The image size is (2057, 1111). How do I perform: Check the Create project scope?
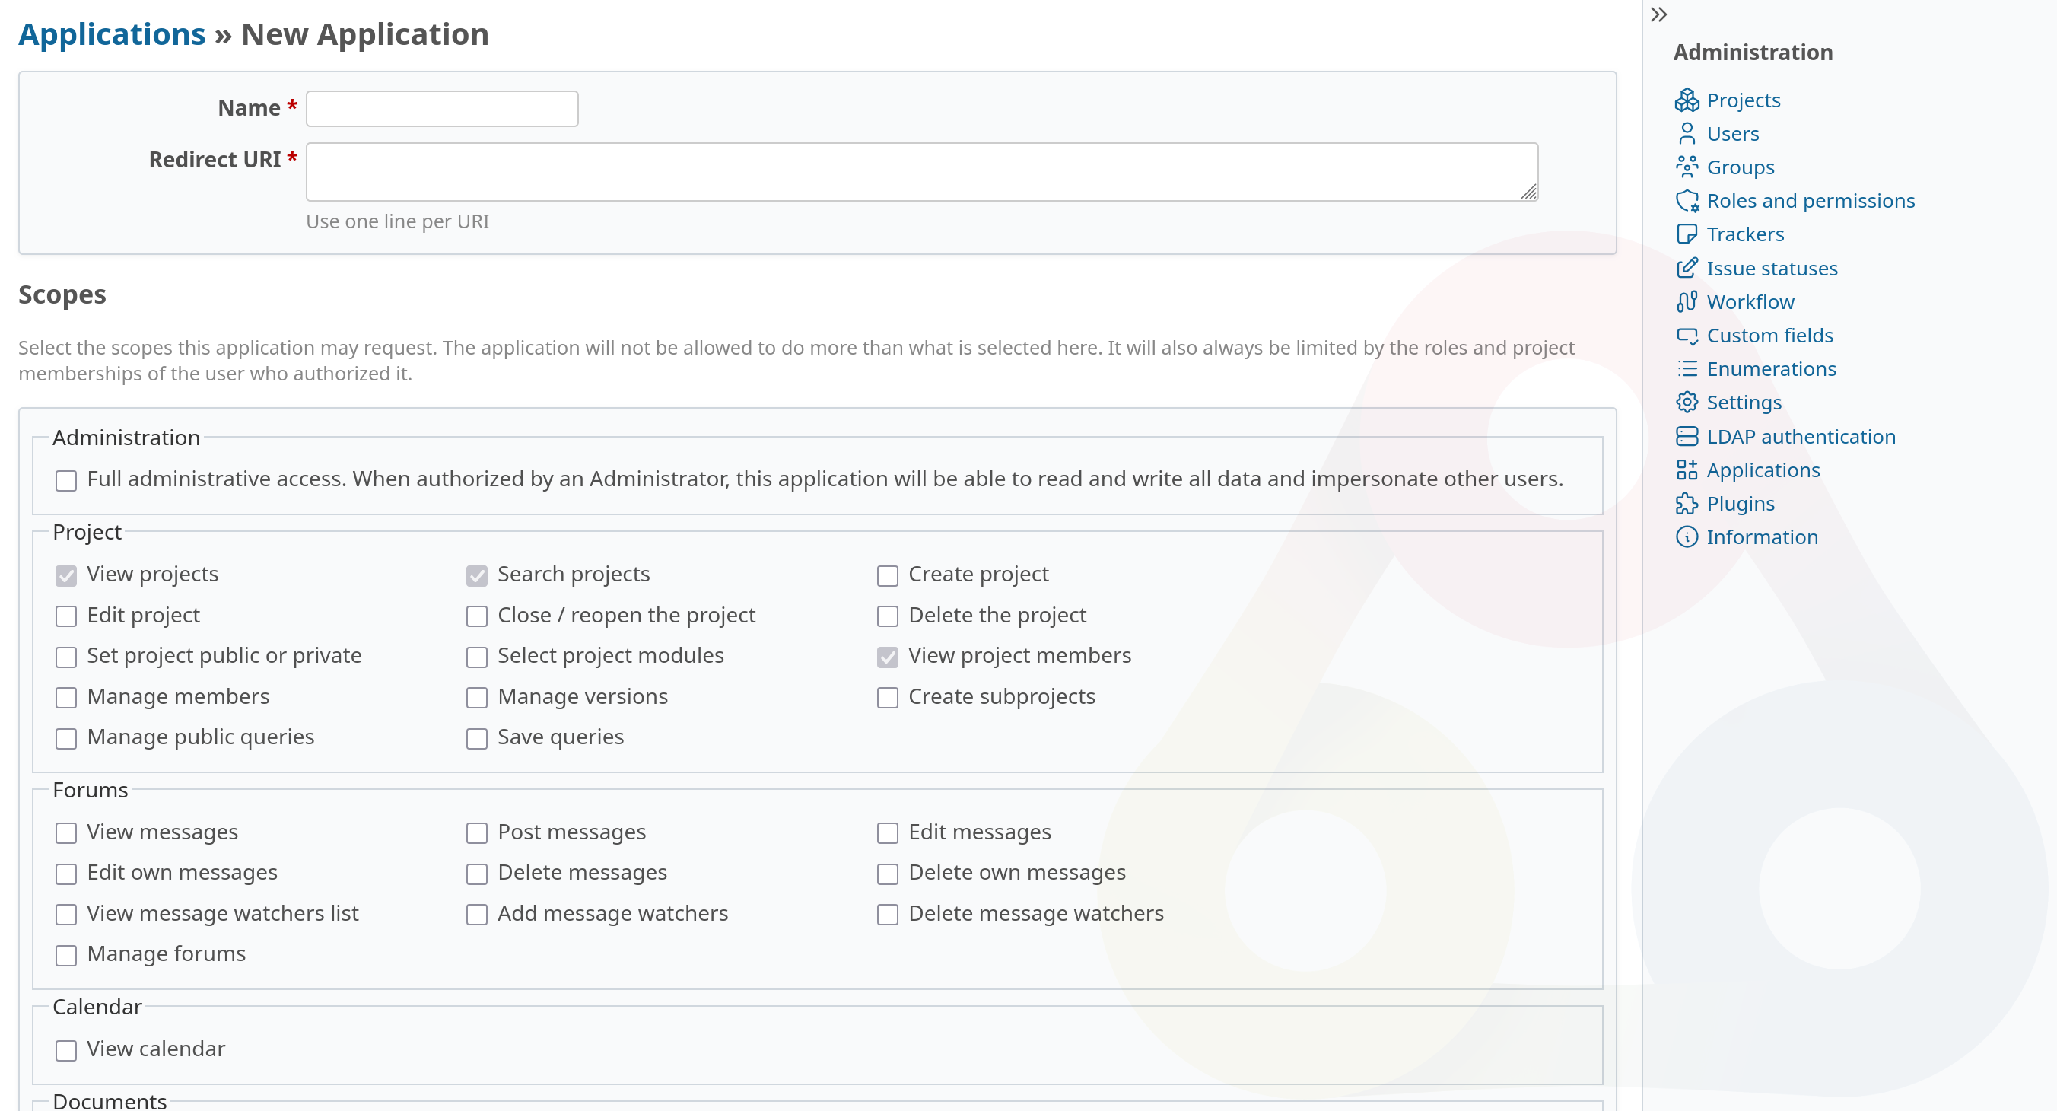click(x=887, y=576)
